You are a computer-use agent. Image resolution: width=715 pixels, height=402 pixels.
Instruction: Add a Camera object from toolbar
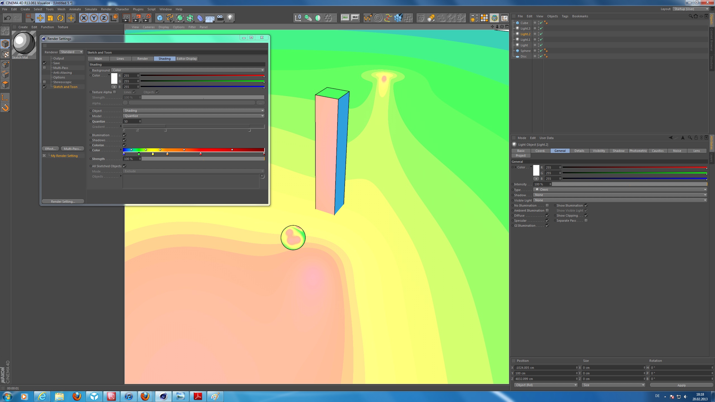point(220,18)
